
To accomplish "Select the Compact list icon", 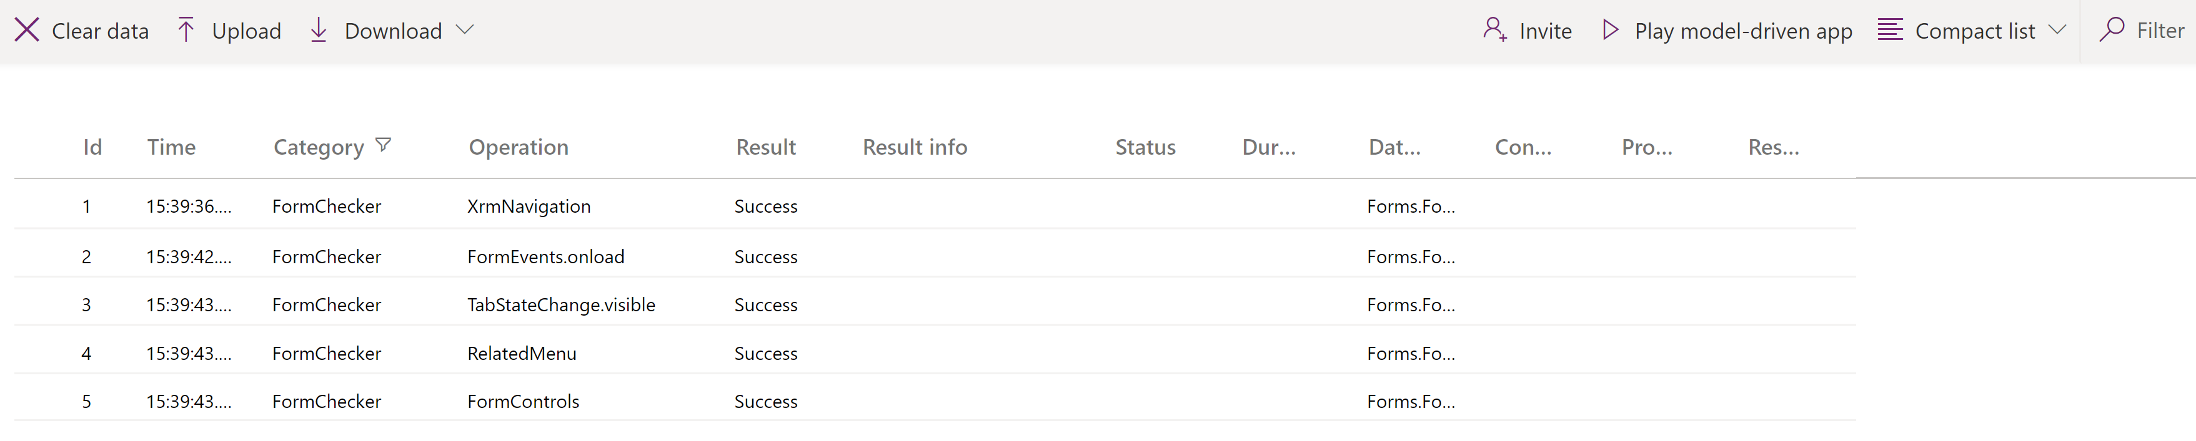I will coord(1890,30).
